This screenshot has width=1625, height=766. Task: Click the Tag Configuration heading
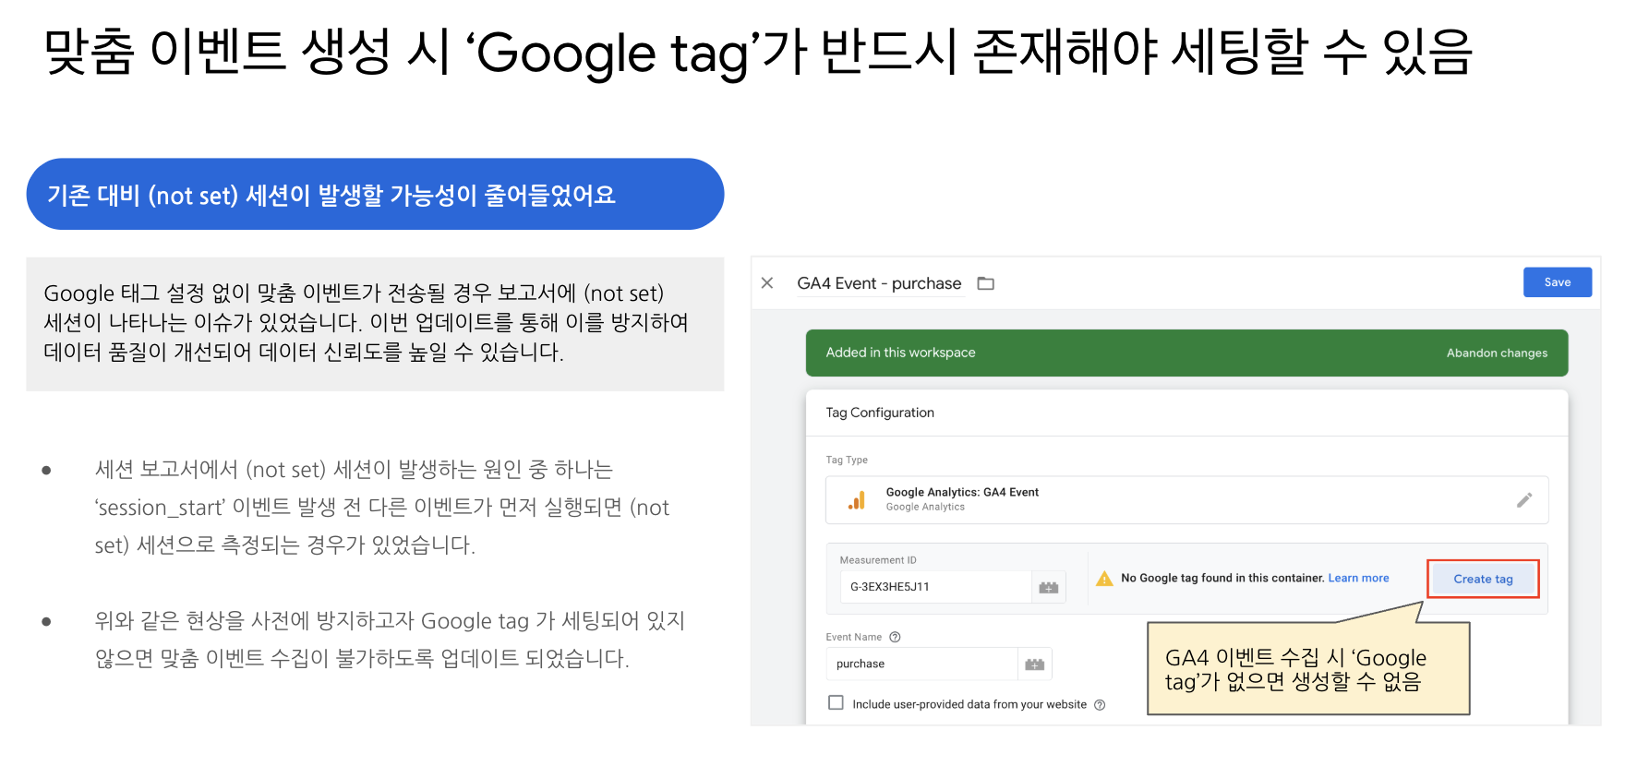click(x=880, y=413)
